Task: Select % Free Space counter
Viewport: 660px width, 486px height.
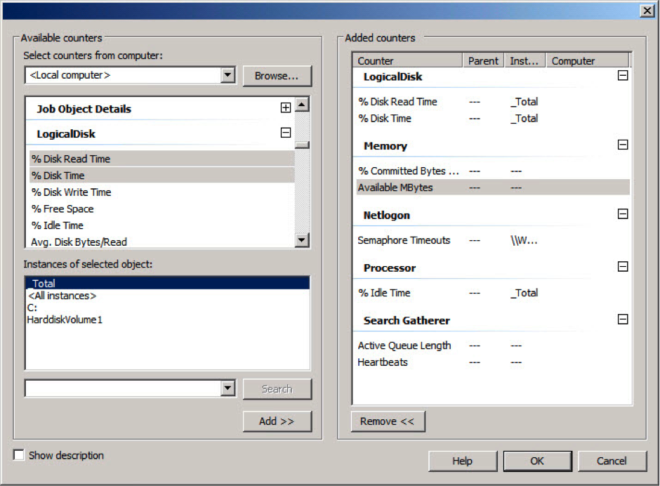Action: click(x=62, y=209)
